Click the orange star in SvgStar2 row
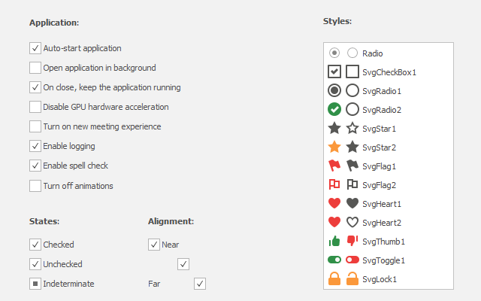This screenshot has width=481, height=301. (x=334, y=147)
